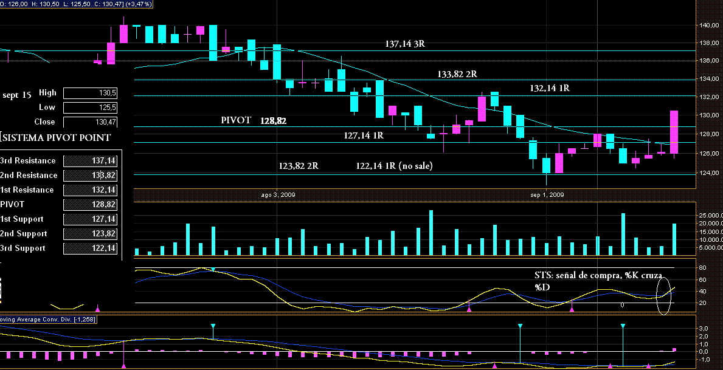Screen dimensions: 723x370
Task: Click the rightmost magenta buy arrow on MACD panel
Action: 648,365
